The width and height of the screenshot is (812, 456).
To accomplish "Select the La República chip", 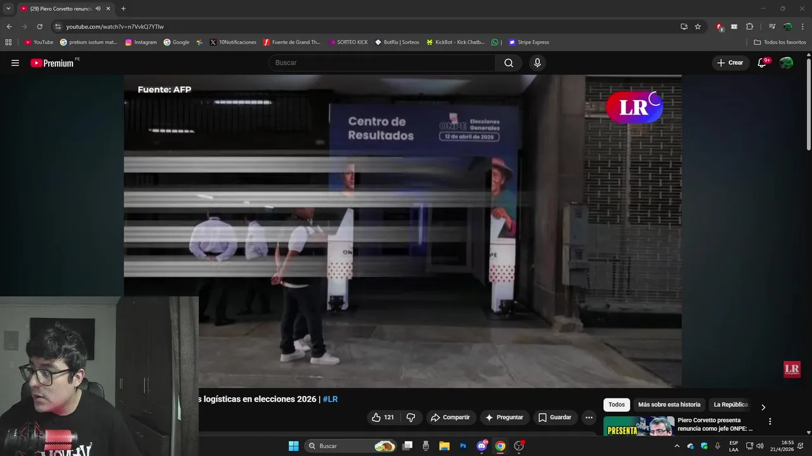I will click(x=731, y=405).
